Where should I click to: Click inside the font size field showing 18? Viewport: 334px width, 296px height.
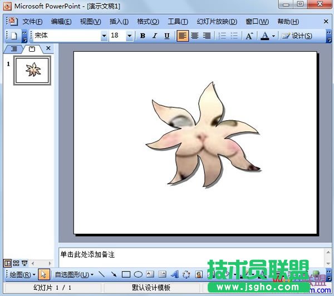pos(117,36)
